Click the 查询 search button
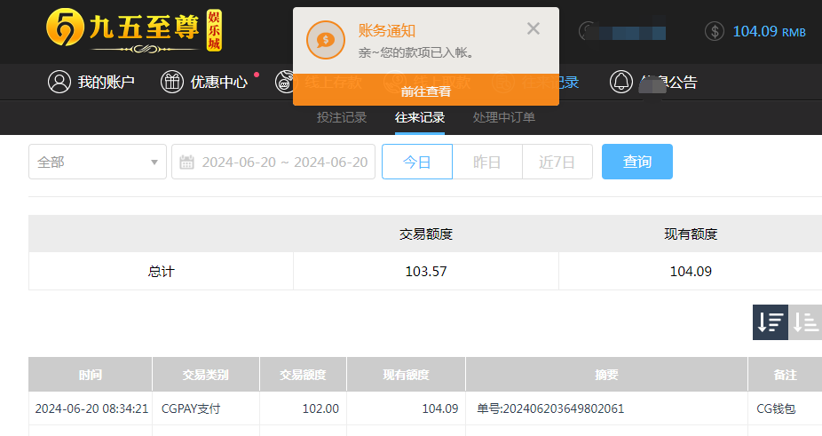 click(636, 162)
